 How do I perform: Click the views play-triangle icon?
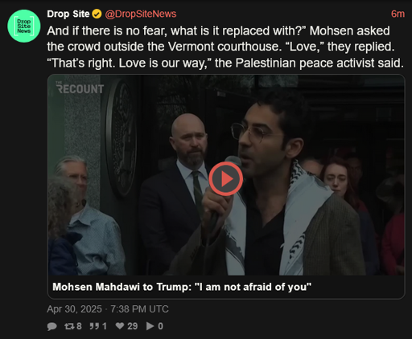click(150, 326)
